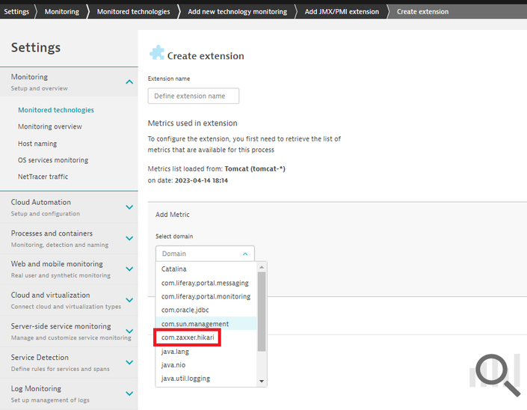Expand the Cloud Automation section
527x410 pixels.
click(x=129, y=207)
